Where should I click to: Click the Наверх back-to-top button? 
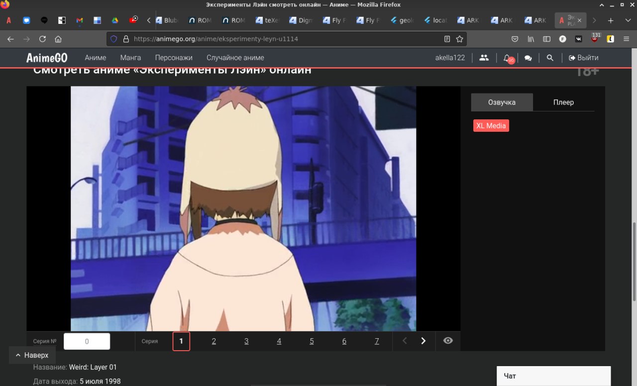click(x=32, y=355)
